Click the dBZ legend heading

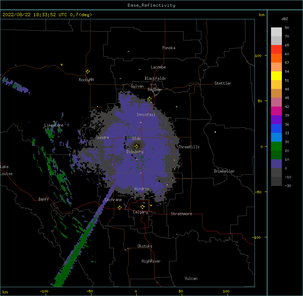point(285,19)
